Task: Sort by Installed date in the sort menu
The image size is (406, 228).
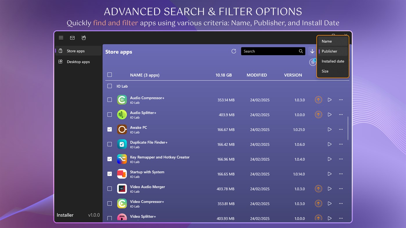Action: click(x=333, y=61)
